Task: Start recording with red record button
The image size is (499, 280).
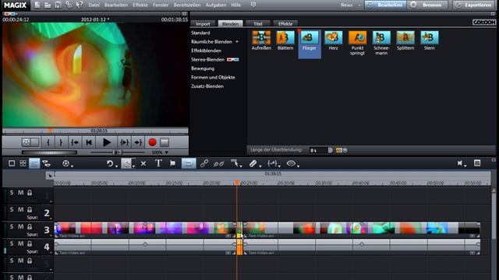Action: click(152, 142)
